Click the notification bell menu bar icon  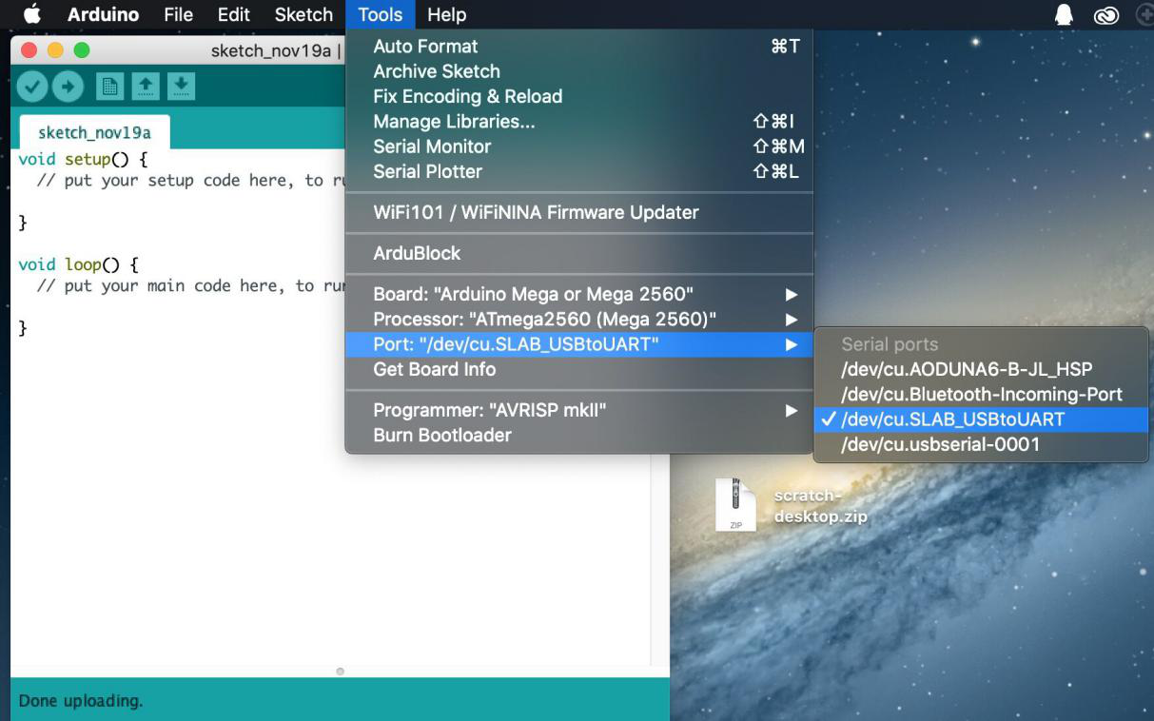point(1064,15)
